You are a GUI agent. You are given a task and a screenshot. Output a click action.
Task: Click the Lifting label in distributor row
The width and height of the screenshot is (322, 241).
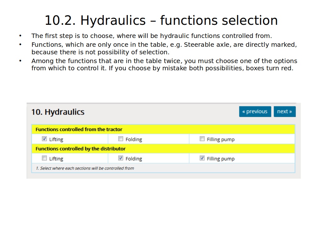(x=56, y=159)
